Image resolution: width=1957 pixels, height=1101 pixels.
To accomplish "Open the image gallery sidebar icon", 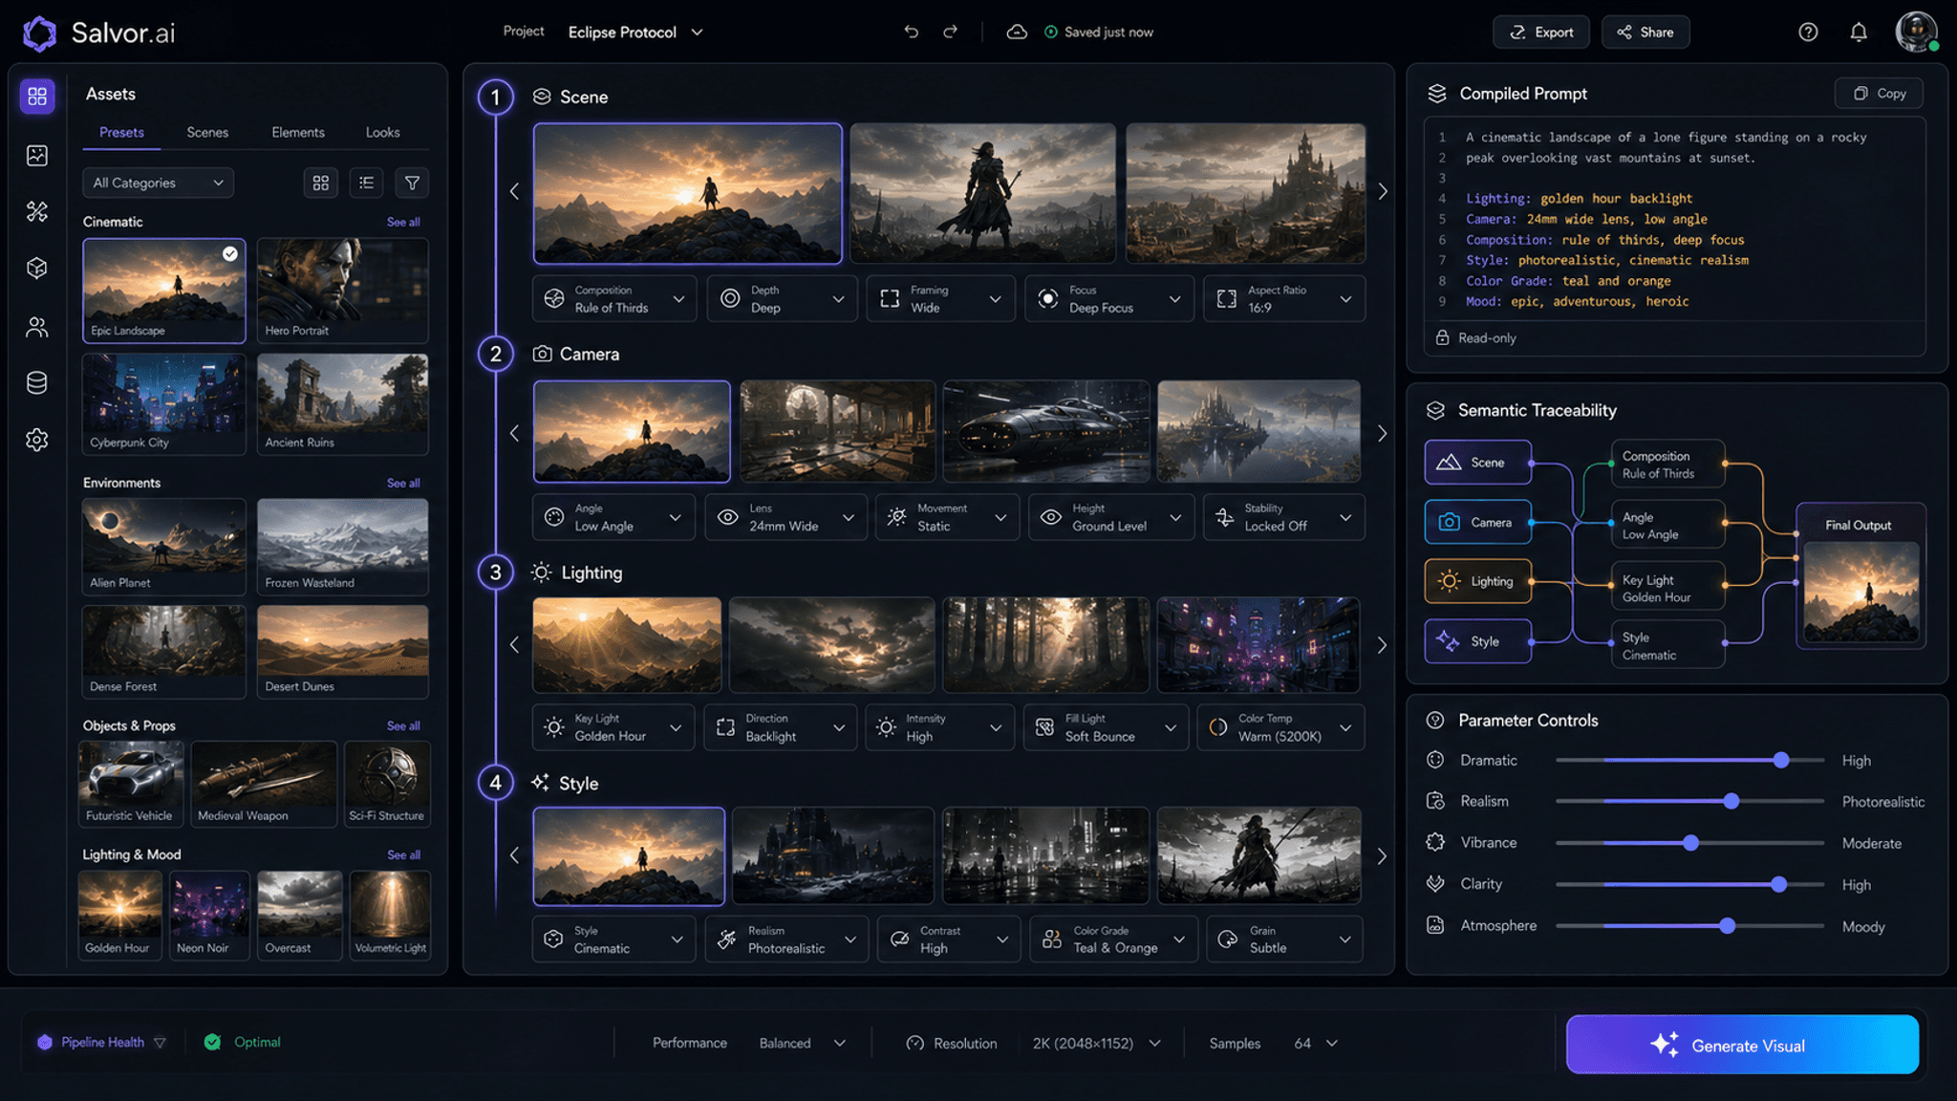I will pos(37,155).
